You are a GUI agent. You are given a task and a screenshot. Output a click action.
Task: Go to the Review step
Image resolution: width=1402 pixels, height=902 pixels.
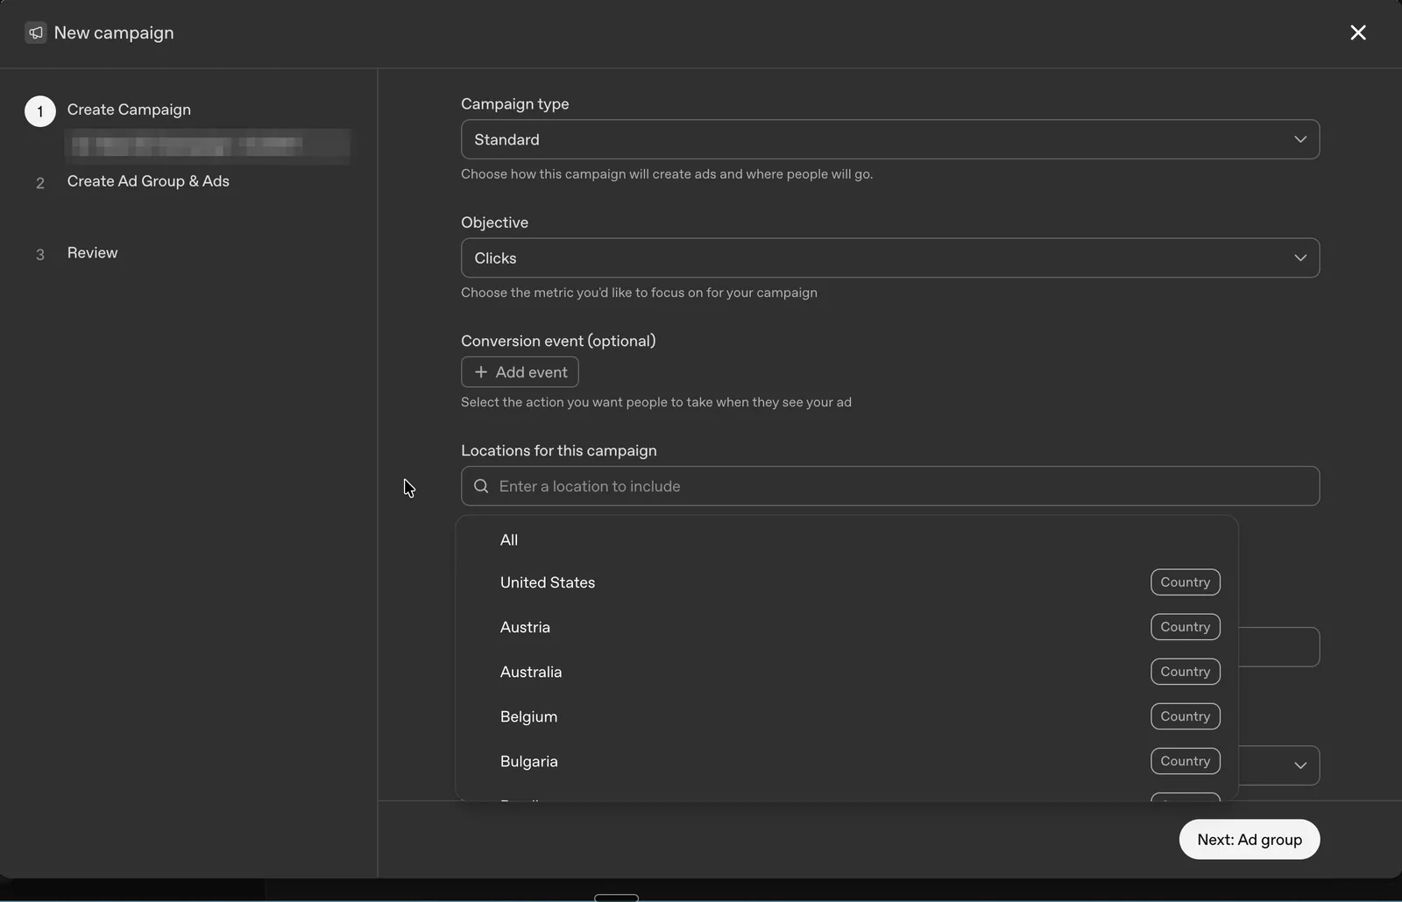coord(92,253)
